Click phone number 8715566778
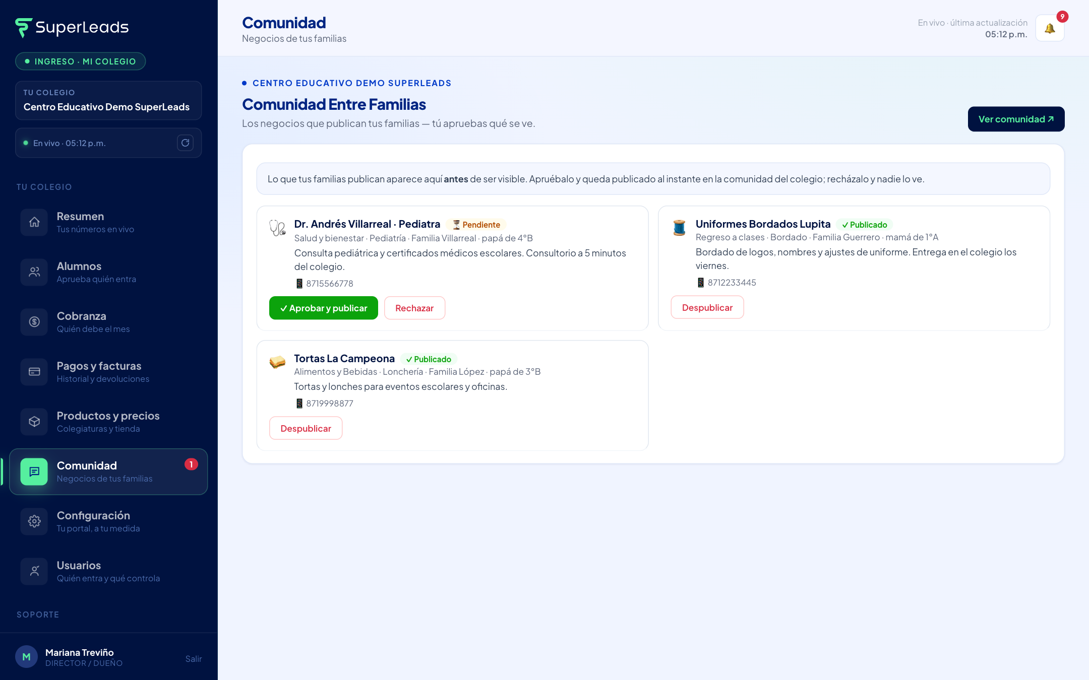The width and height of the screenshot is (1089, 680). [x=330, y=284]
